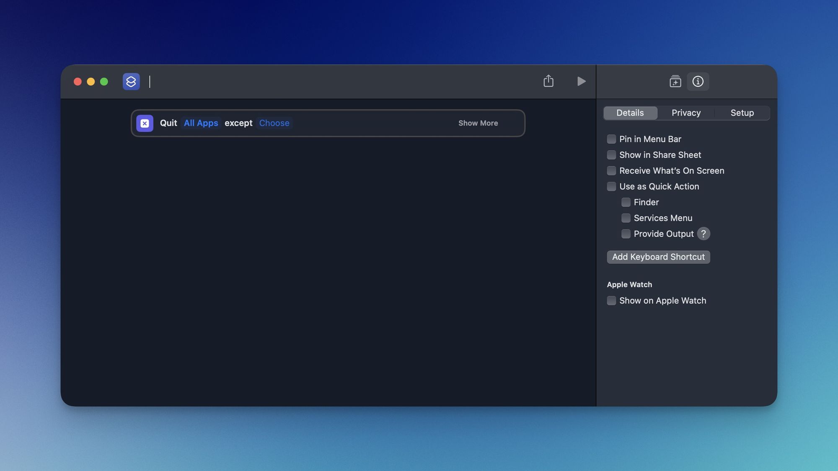Toggle Show in Share Sheet
The width and height of the screenshot is (838, 471).
click(x=611, y=155)
